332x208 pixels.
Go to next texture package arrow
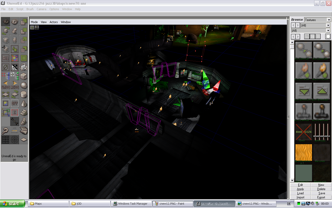pos(298,25)
